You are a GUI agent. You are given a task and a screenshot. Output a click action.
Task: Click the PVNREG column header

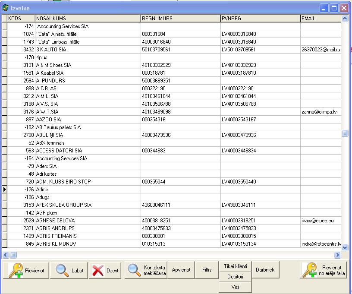[261, 19]
